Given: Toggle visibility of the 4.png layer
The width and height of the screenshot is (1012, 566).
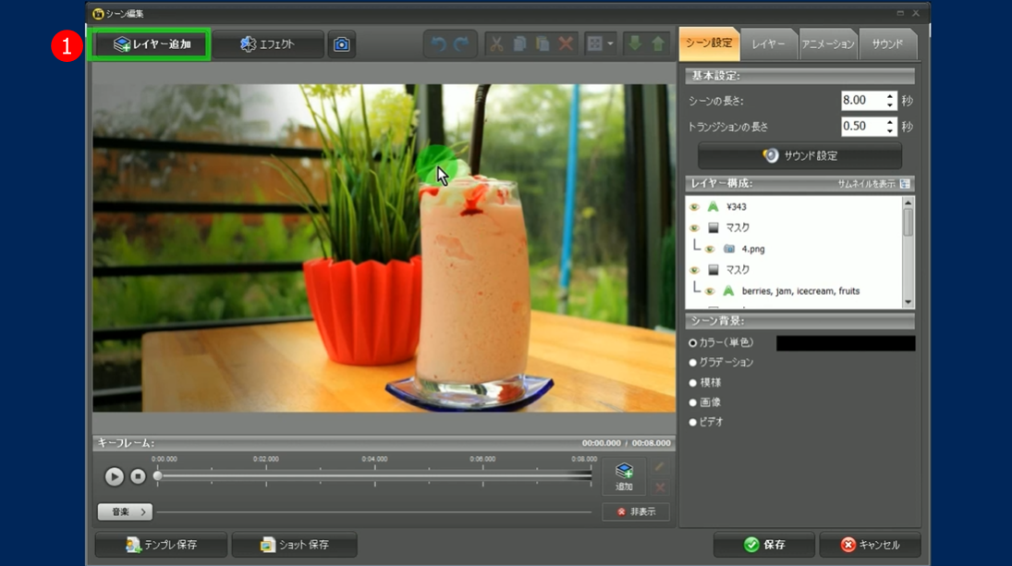Looking at the screenshot, I should (710, 250).
